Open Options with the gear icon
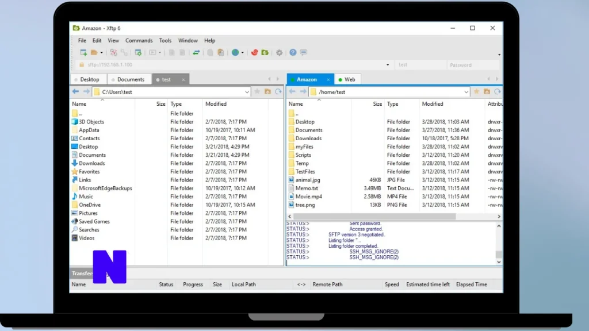The width and height of the screenshot is (589, 331). [279, 52]
